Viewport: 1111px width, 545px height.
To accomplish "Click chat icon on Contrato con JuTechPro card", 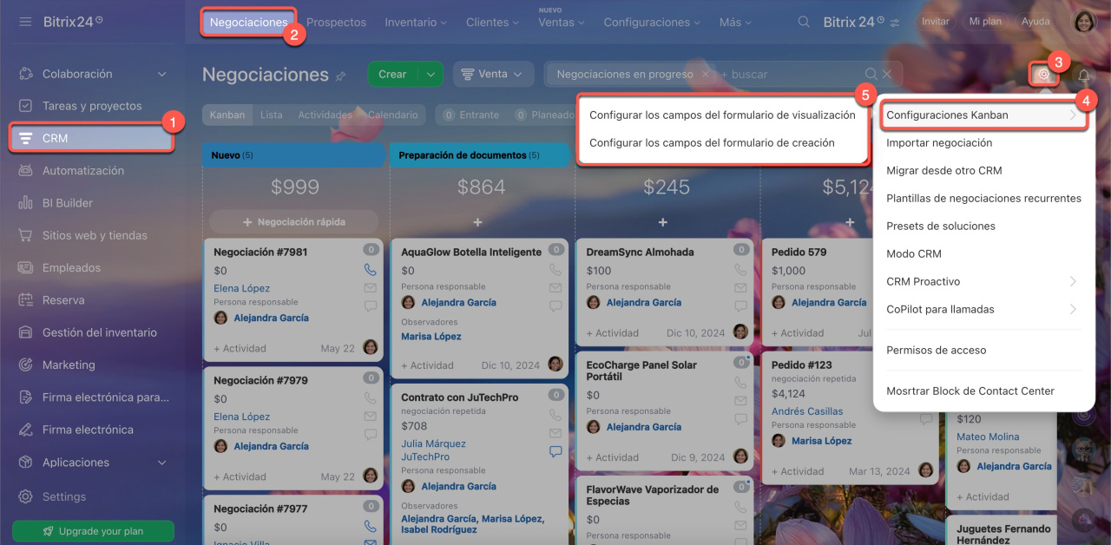I will pyautogui.click(x=555, y=451).
